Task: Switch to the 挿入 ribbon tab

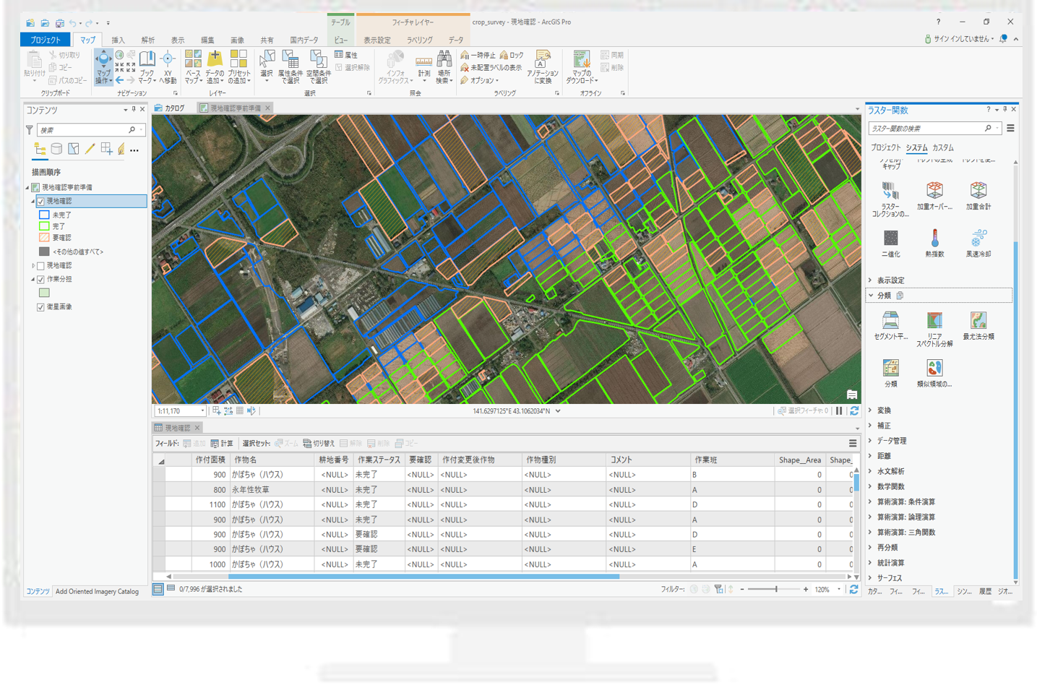Action: (x=118, y=40)
